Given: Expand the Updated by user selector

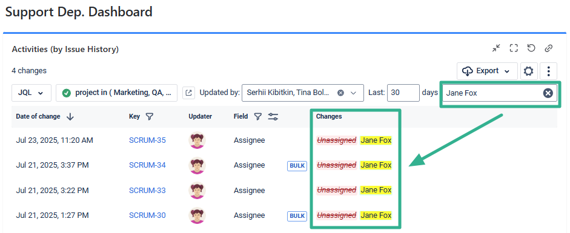Looking at the screenshot, I should point(353,93).
